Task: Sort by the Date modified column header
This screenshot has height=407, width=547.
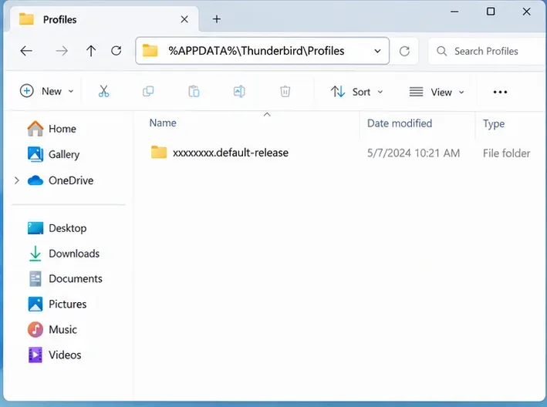Action: (400, 123)
